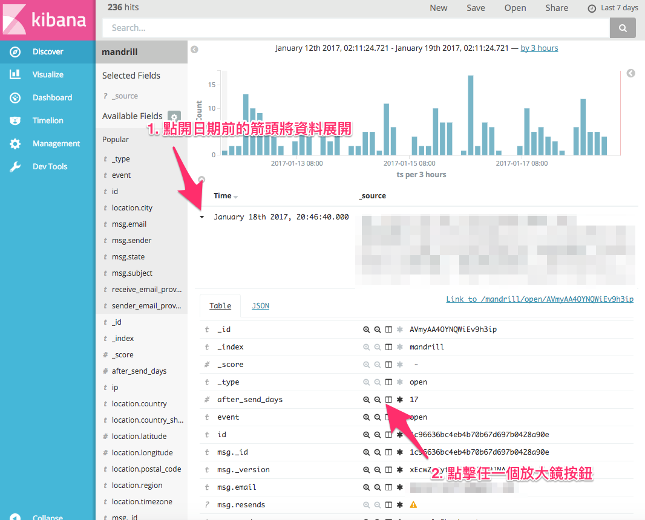Screen dimensions: 645x520
Task: Open the Link to /mandrill/open document link
Action: (x=540, y=299)
